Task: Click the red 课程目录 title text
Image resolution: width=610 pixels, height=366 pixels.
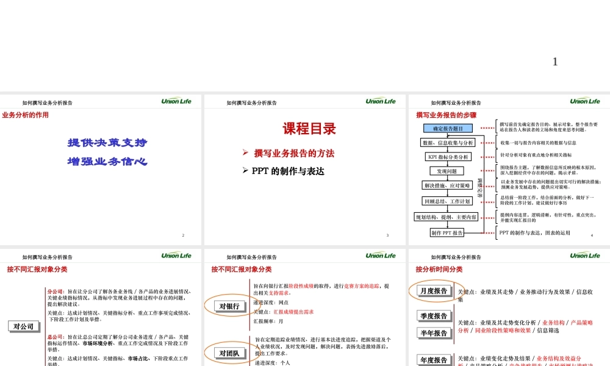Action: 309,129
